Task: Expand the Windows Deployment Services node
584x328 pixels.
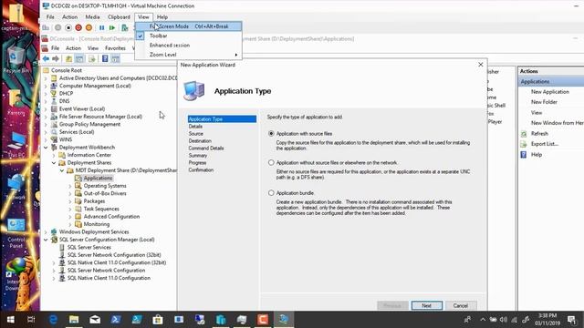Action: point(46,232)
